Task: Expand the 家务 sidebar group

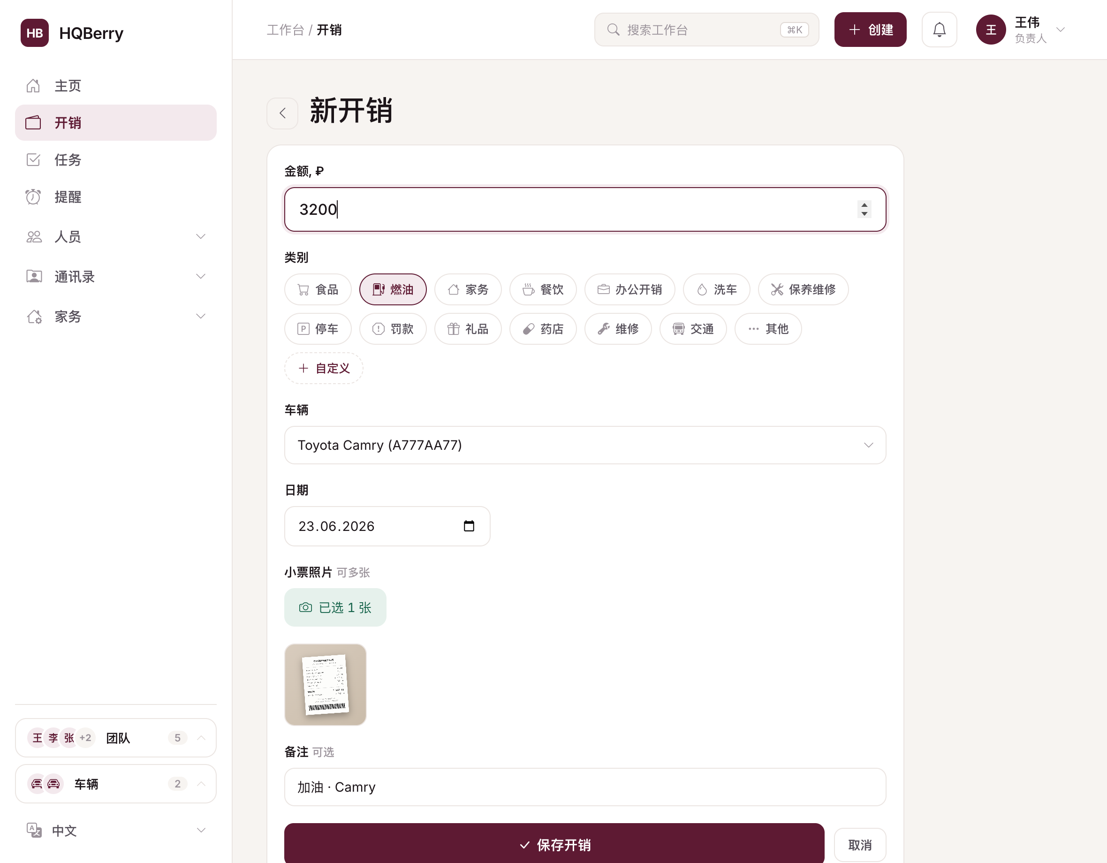Action: 115,316
